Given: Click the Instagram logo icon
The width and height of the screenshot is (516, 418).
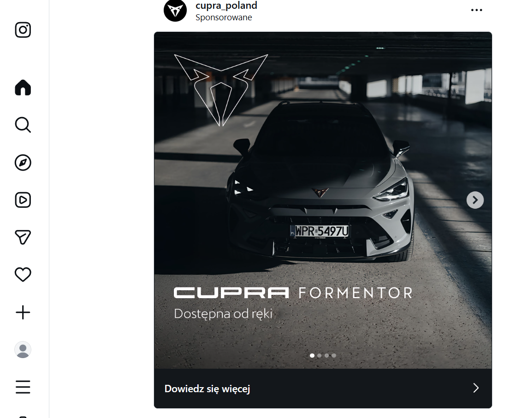Looking at the screenshot, I should coord(23,30).
